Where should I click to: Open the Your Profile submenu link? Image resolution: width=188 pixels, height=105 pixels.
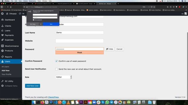tap(6, 74)
